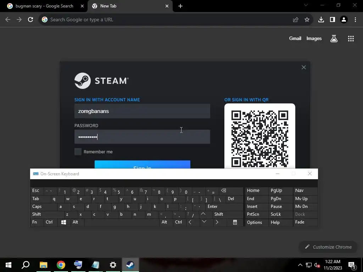The width and height of the screenshot is (363, 272).
Task: Tap Fade on the On-Screen Keyboard
Action: point(305,222)
